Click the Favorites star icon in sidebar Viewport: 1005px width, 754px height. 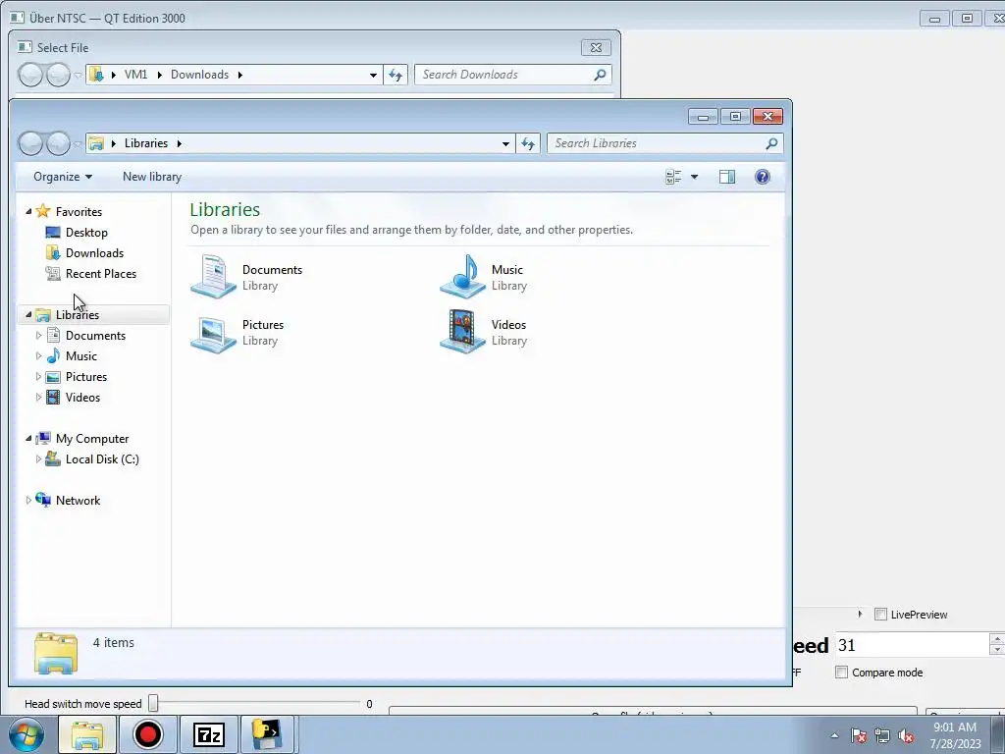43,211
